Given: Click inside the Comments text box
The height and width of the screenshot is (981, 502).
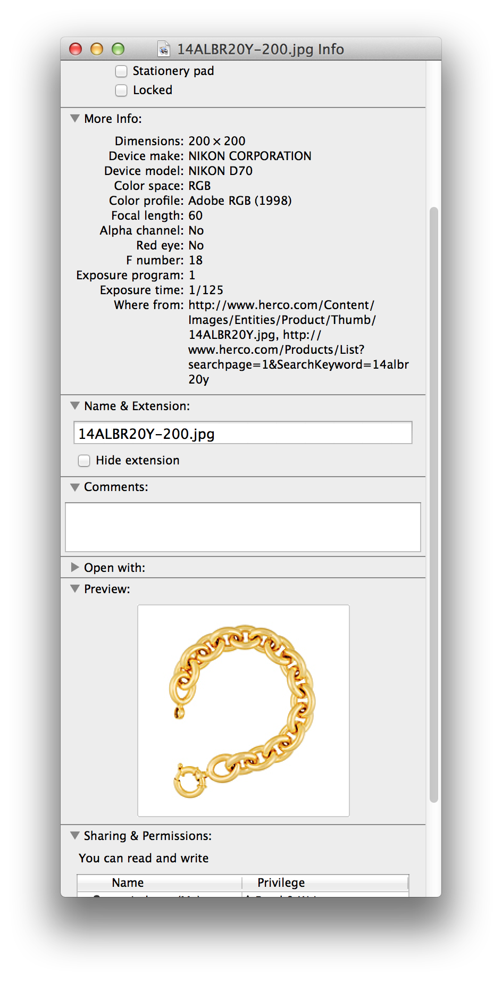Looking at the screenshot, I should 242,527.
